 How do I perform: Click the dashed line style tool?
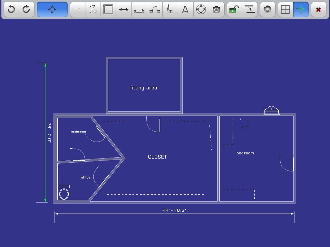tap(77, 9)
